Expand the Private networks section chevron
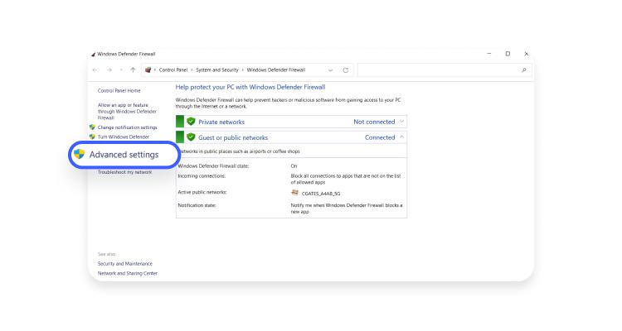Image resolution: width=622 pixels, height=331 pixels. tap(401, 122)
